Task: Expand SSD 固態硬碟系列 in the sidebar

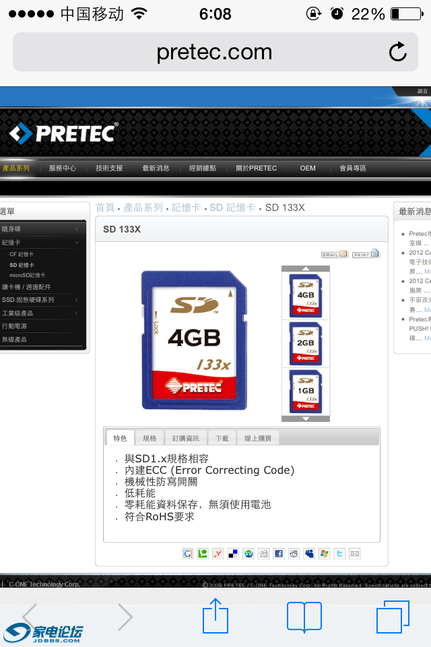Action: [x=42, y=300]
